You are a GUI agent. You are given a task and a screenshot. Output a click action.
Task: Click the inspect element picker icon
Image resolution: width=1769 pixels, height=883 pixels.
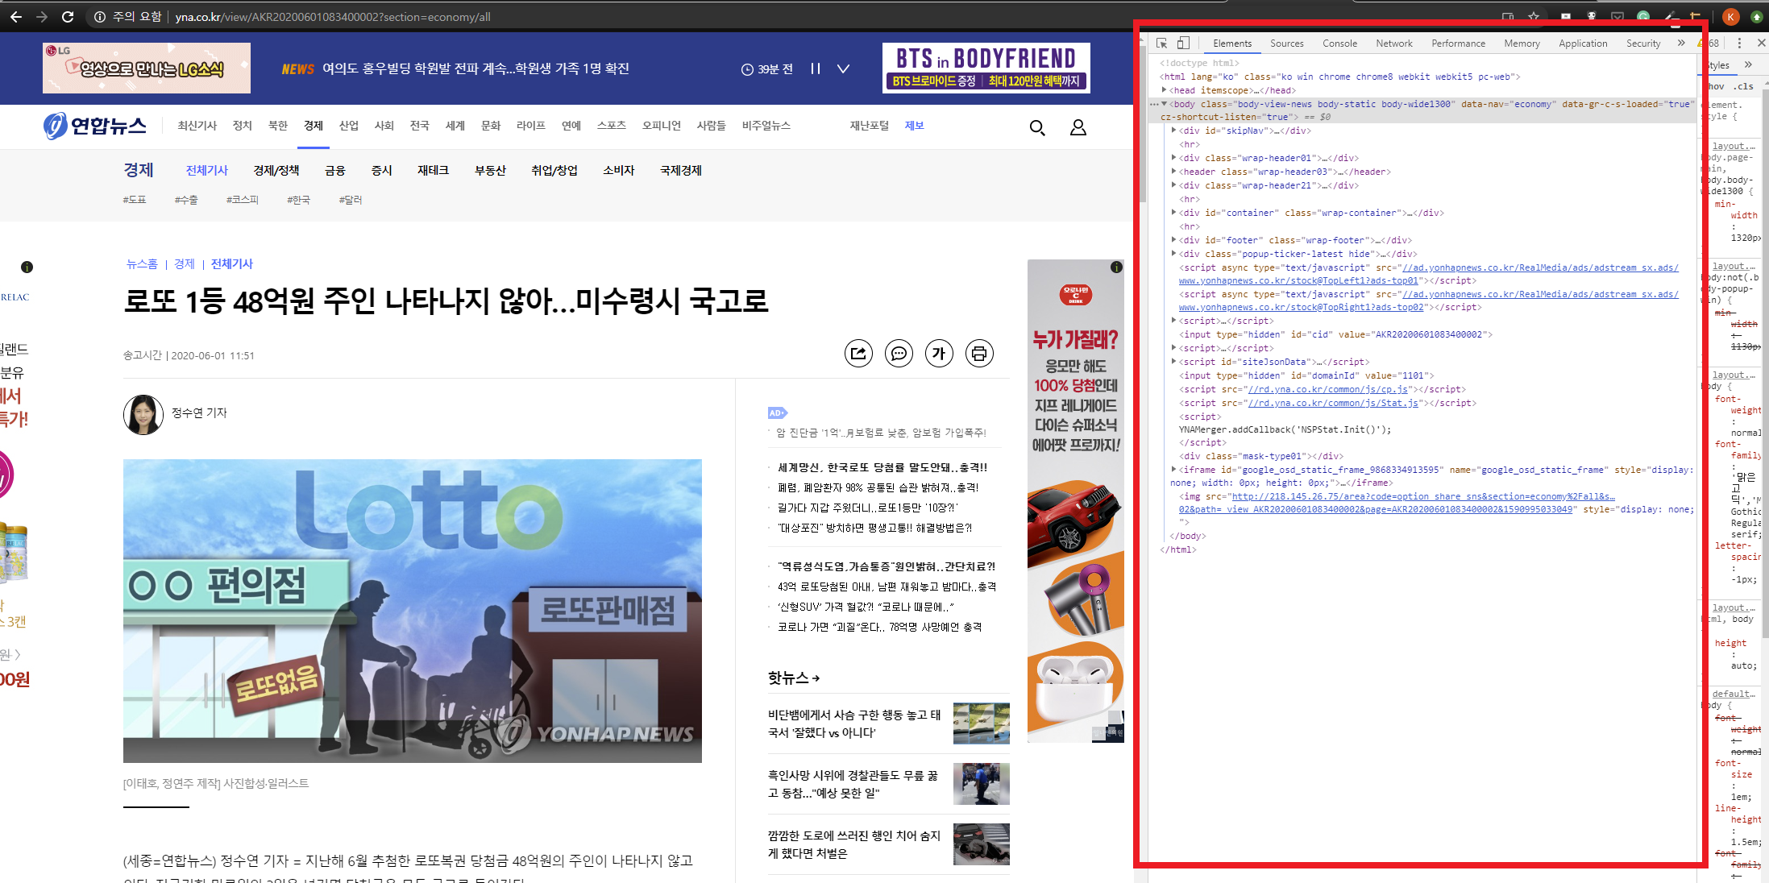coord(1161,44)
